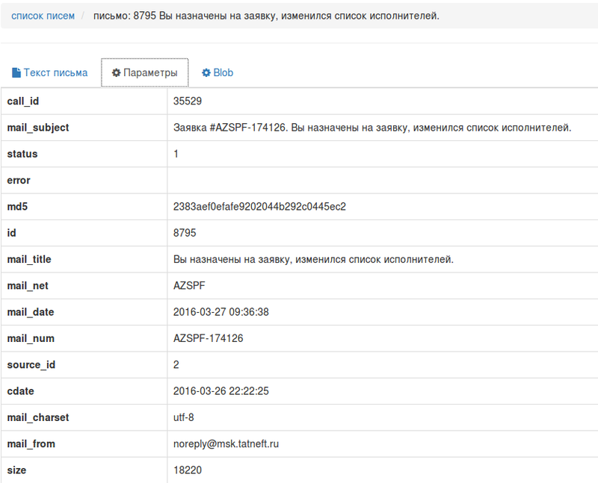598x483 pixels.
Task: Click the mail_from address noreply@msk.tatneft.ru
Action: (x=226, y=444)
